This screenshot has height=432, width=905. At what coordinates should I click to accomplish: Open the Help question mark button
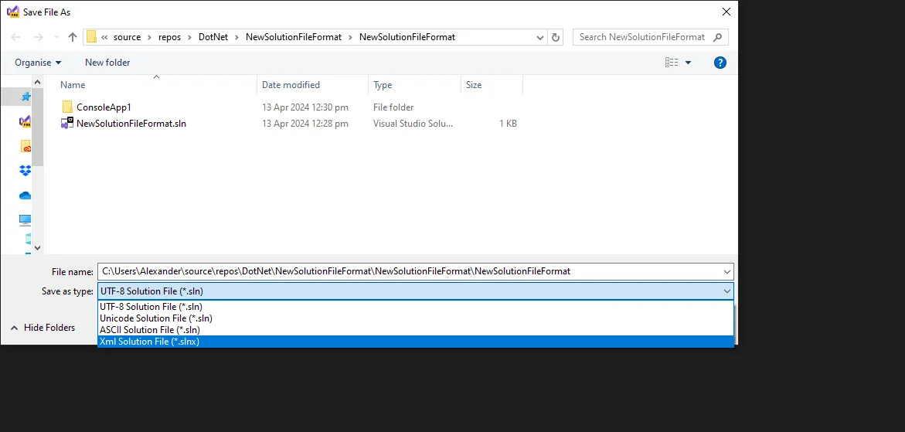point(720,63)
